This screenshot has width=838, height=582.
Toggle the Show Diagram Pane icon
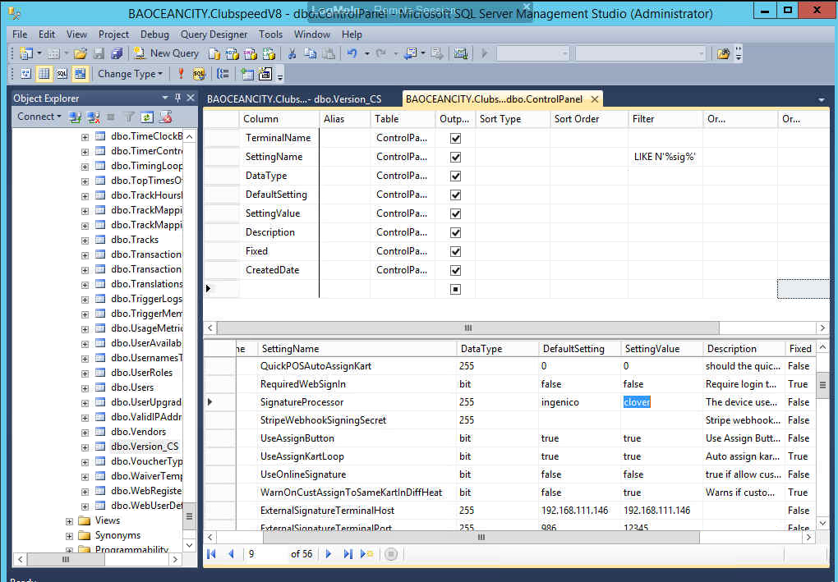[x=25, y=74]
